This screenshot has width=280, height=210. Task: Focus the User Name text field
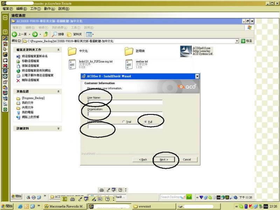[x=125, y=102]
